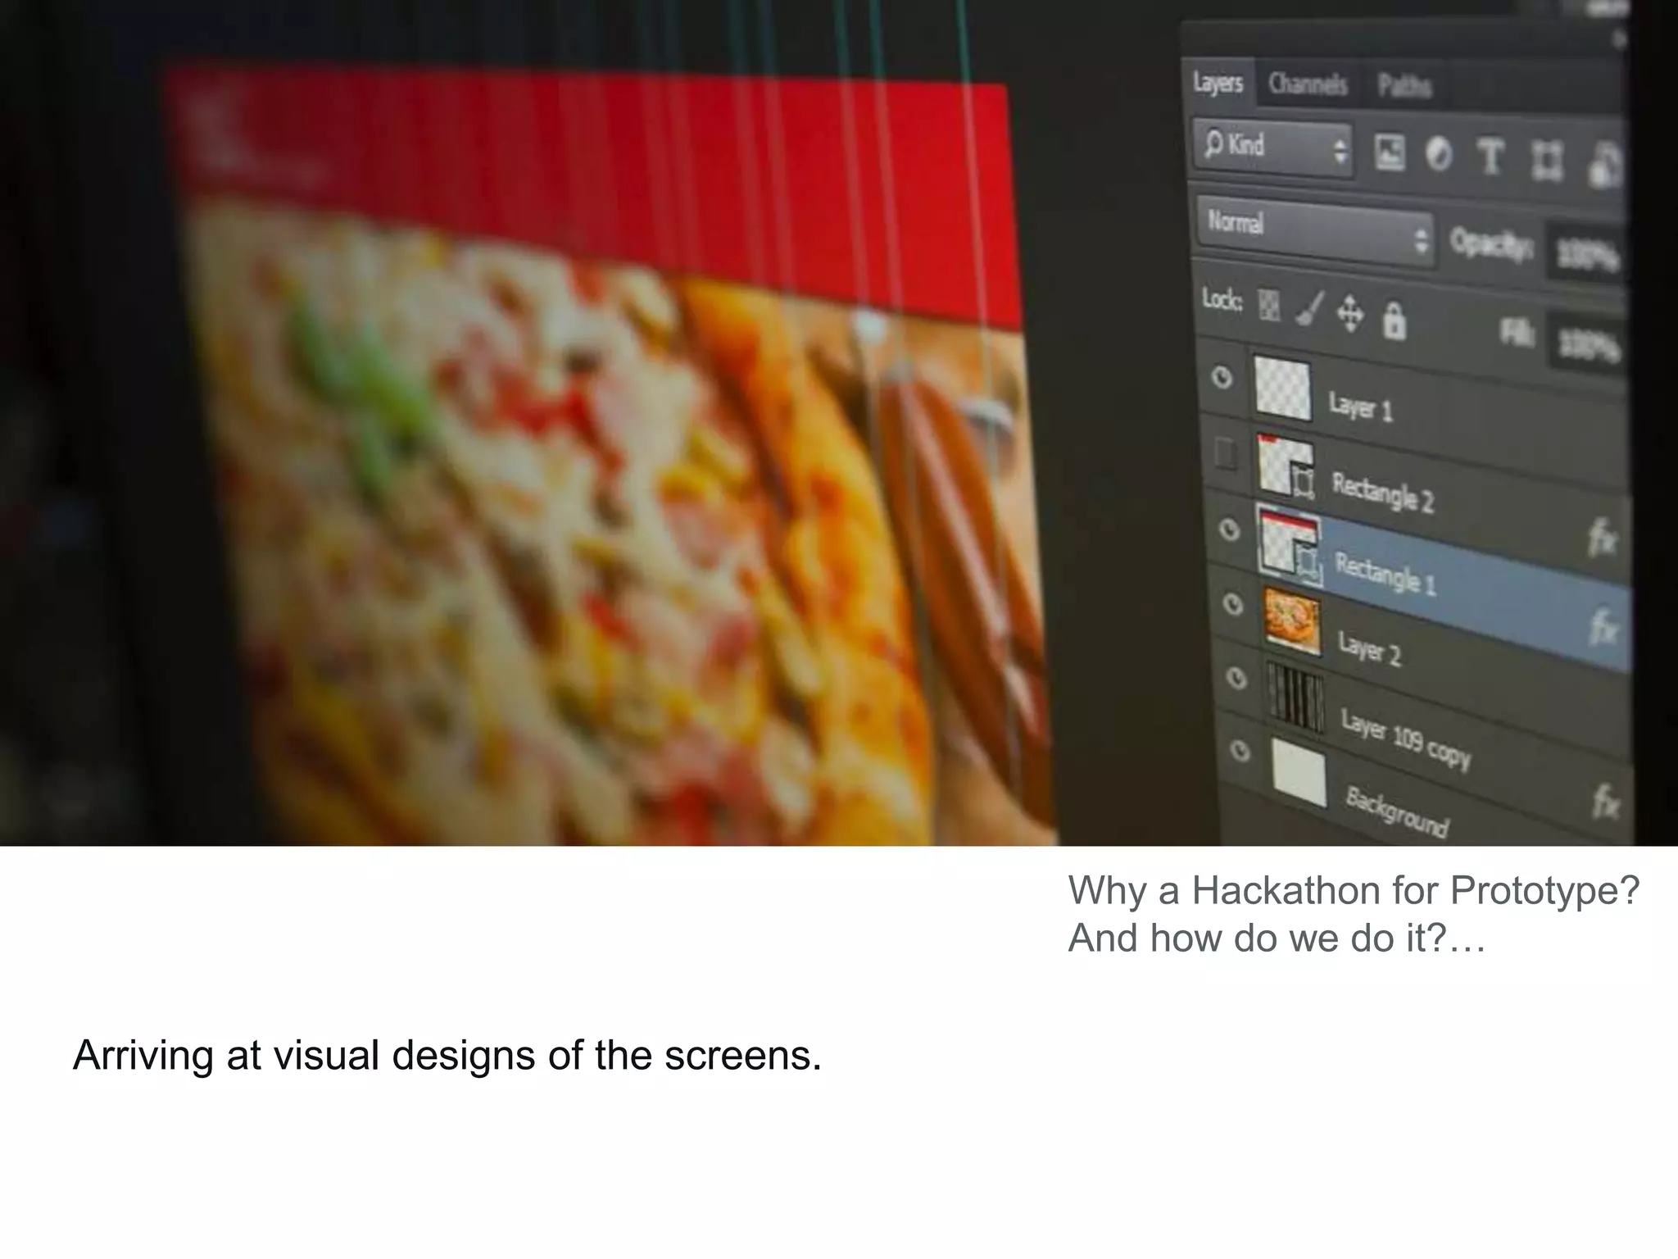Viewport: 1678px width, 1259px height.
Task: Open the Kind filter dropdown
Action: click(1272, 148)
